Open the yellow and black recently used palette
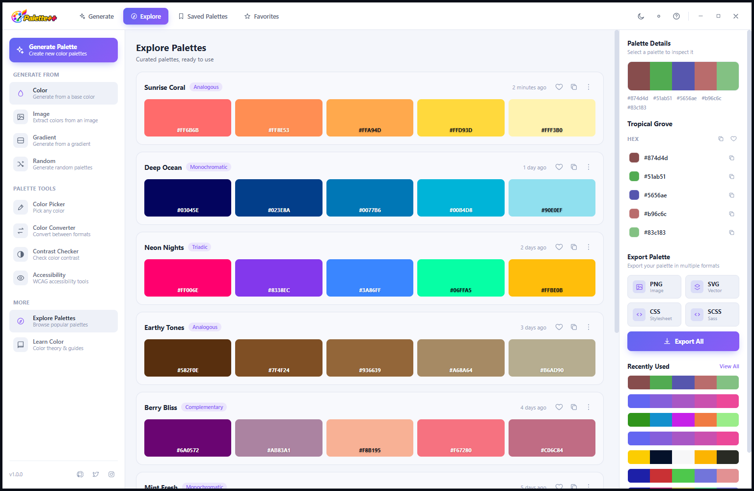The width and height of the screenshot is (754, 491). click(683, 457)
